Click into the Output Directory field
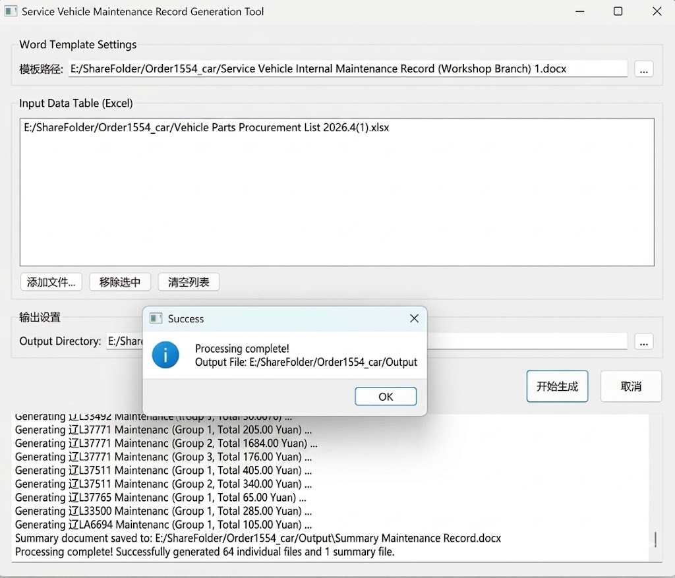675x578 pixels. click(527, 341)
